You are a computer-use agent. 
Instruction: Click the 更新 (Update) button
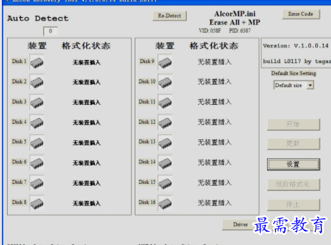click(x=294, y=143)
